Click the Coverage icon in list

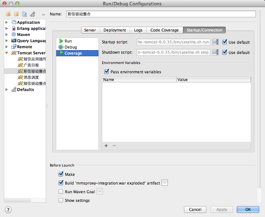pos(61,53)
